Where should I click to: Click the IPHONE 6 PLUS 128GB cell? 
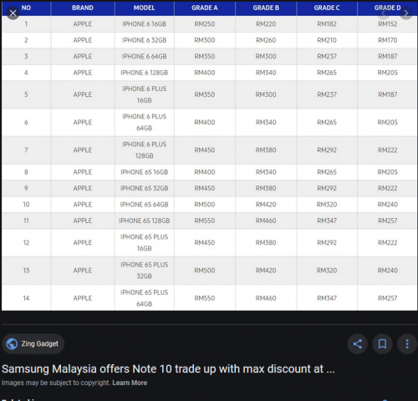tap(145, 150)
